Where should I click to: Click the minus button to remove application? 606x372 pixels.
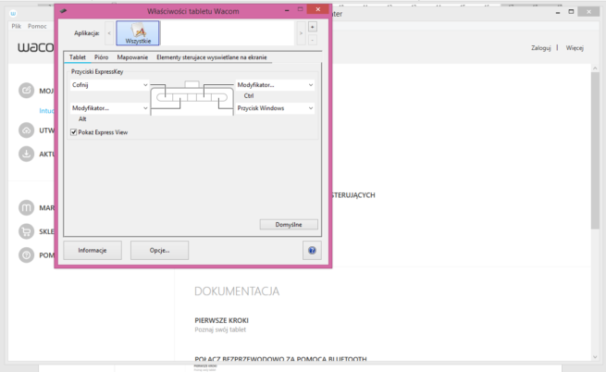[x=312, y=40]
